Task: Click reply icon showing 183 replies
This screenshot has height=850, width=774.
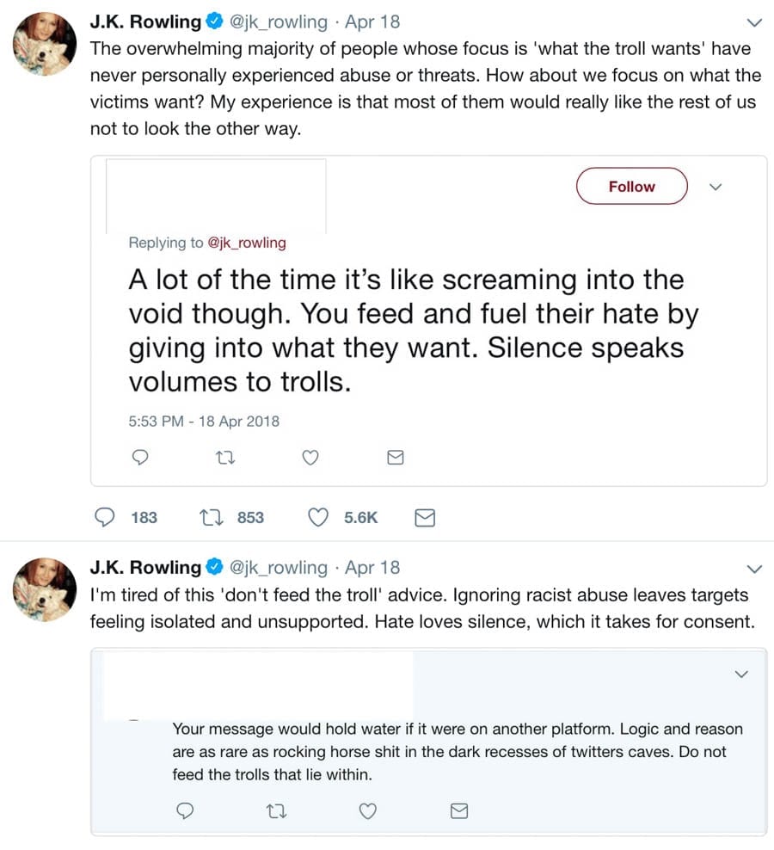Action: [105, 517]
